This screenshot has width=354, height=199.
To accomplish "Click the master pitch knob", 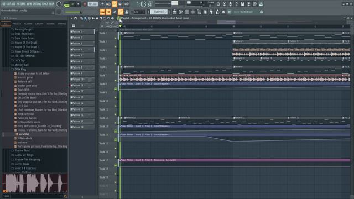I will click(59, 12).
